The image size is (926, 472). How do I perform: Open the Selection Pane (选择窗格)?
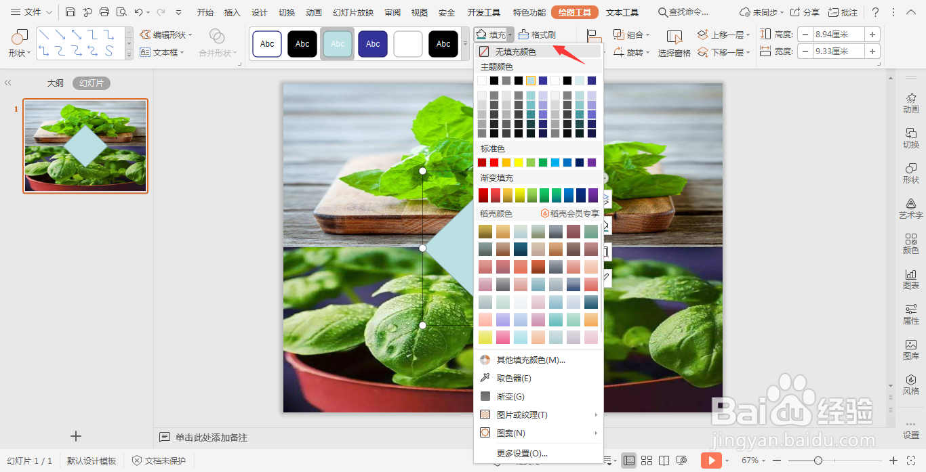pos(675,43)
